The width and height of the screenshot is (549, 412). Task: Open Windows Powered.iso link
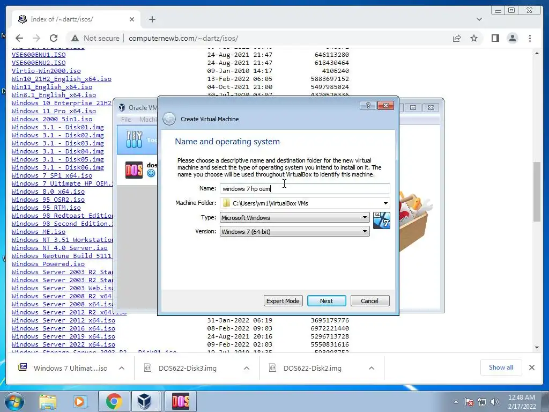pos(48,264)
